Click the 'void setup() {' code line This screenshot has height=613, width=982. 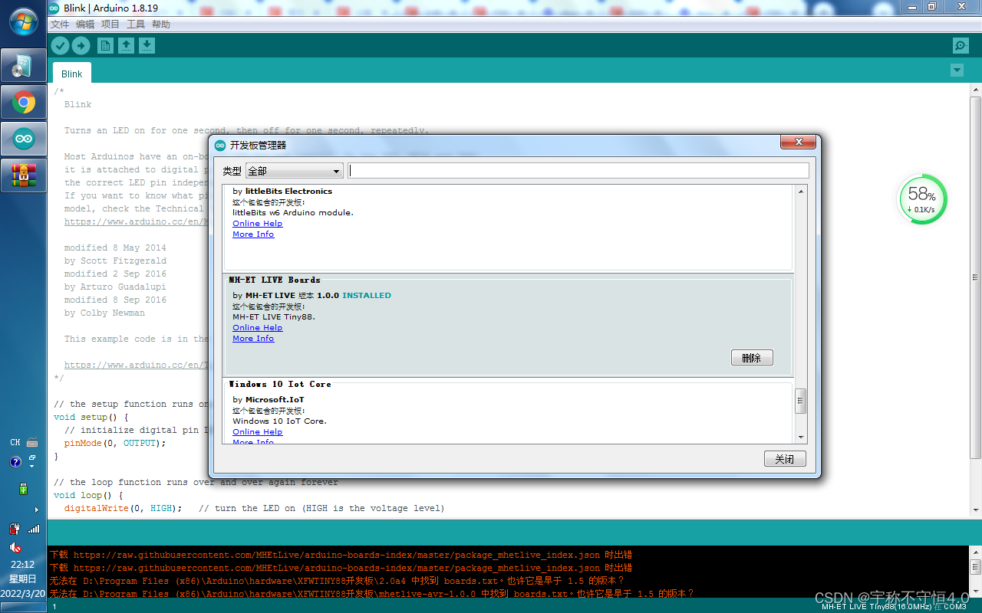coord(91,417)
